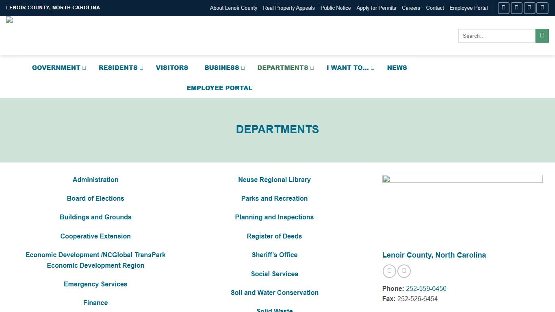
Task: Open the Employee Portal from top bar
Action: 468,8
